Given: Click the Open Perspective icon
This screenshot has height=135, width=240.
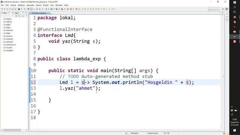Looking at the screenshot, I should coord(223,9).
